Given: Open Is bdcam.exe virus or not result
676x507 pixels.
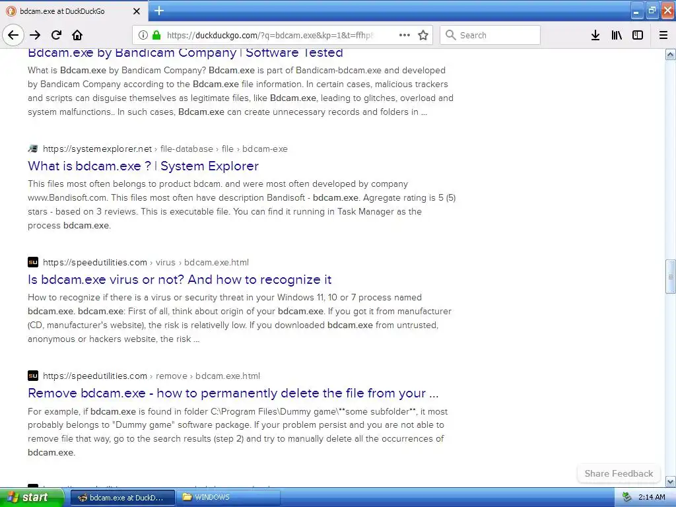Looking at the screenshot, I should tap(180, 280).
